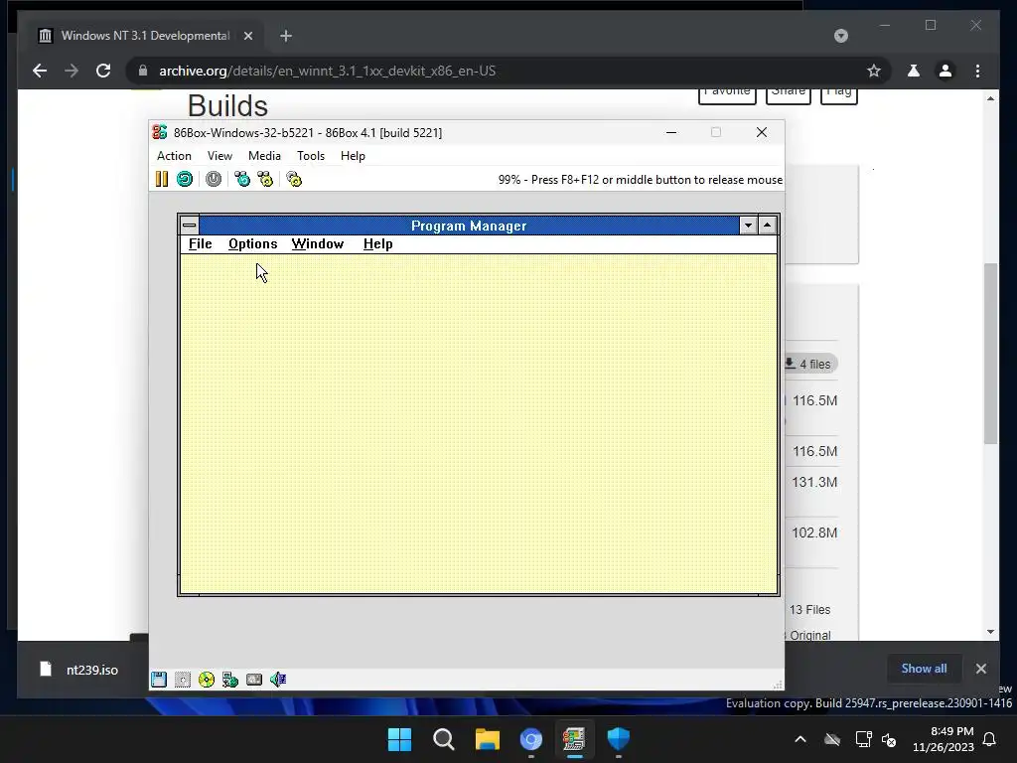Open a new Chrome tab
This screenshot has width=1017, height=763.
pyautogui.click(x=286, y=36)
